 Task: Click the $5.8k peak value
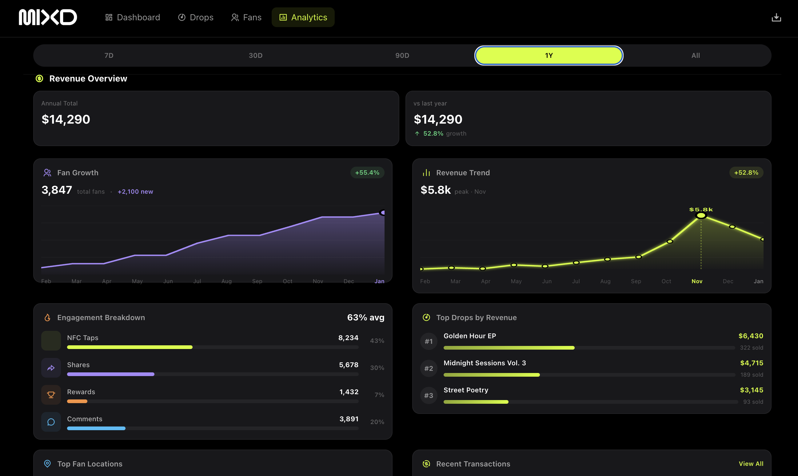(435, 190)
